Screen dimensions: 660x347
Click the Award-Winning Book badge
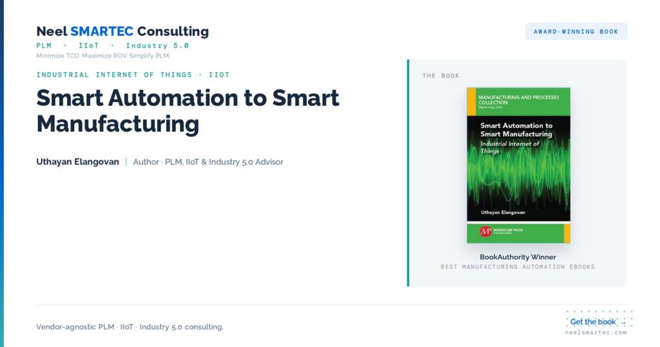[x=576, y=32]
